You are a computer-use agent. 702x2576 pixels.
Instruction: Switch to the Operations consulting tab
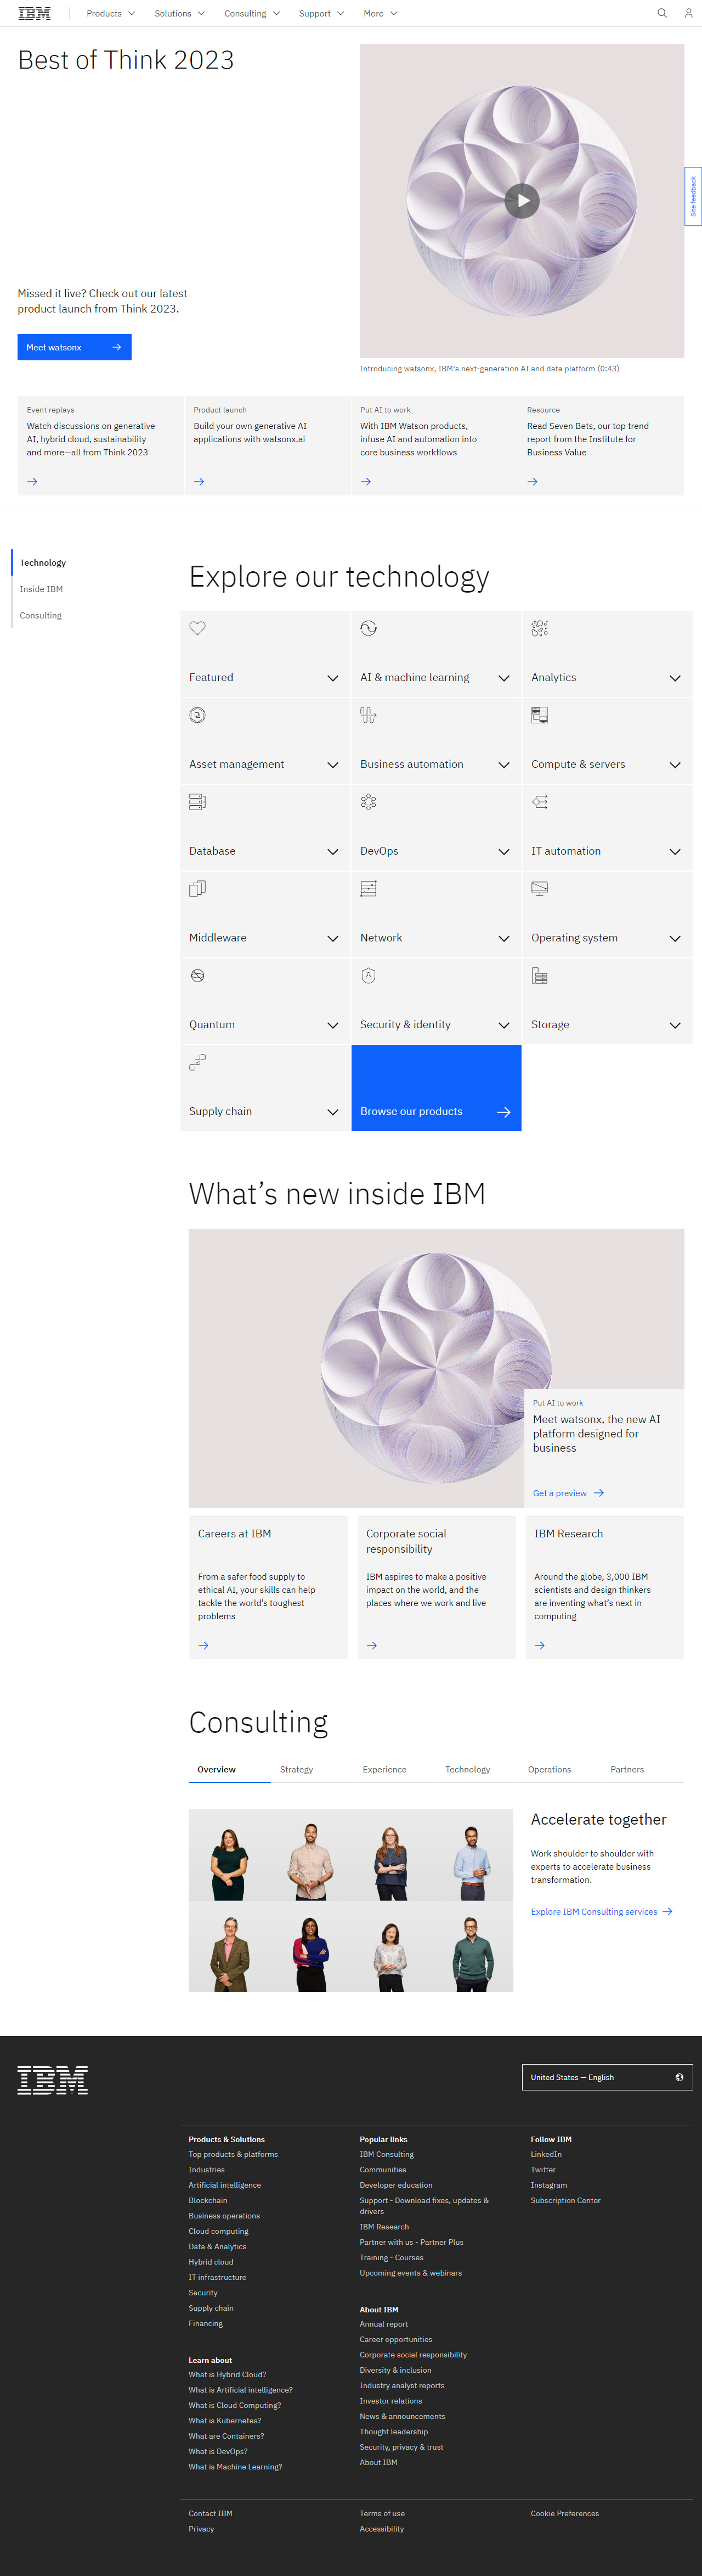549,1769
